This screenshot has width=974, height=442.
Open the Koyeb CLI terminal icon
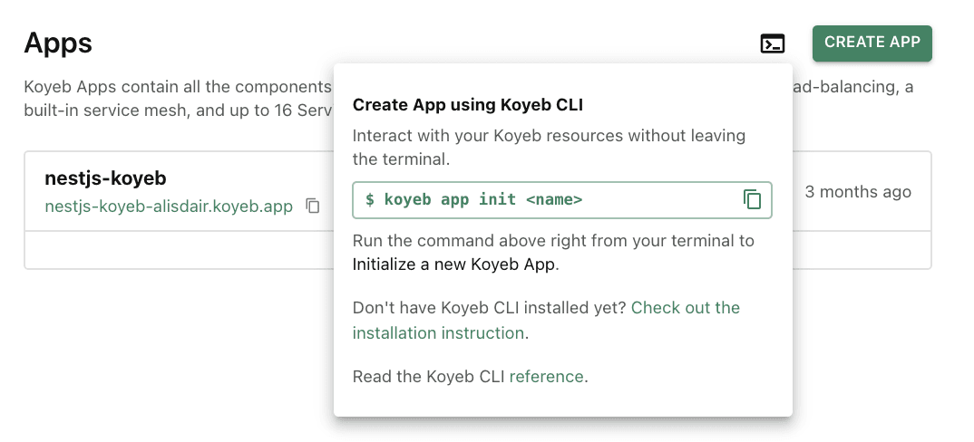click(772, 43)
